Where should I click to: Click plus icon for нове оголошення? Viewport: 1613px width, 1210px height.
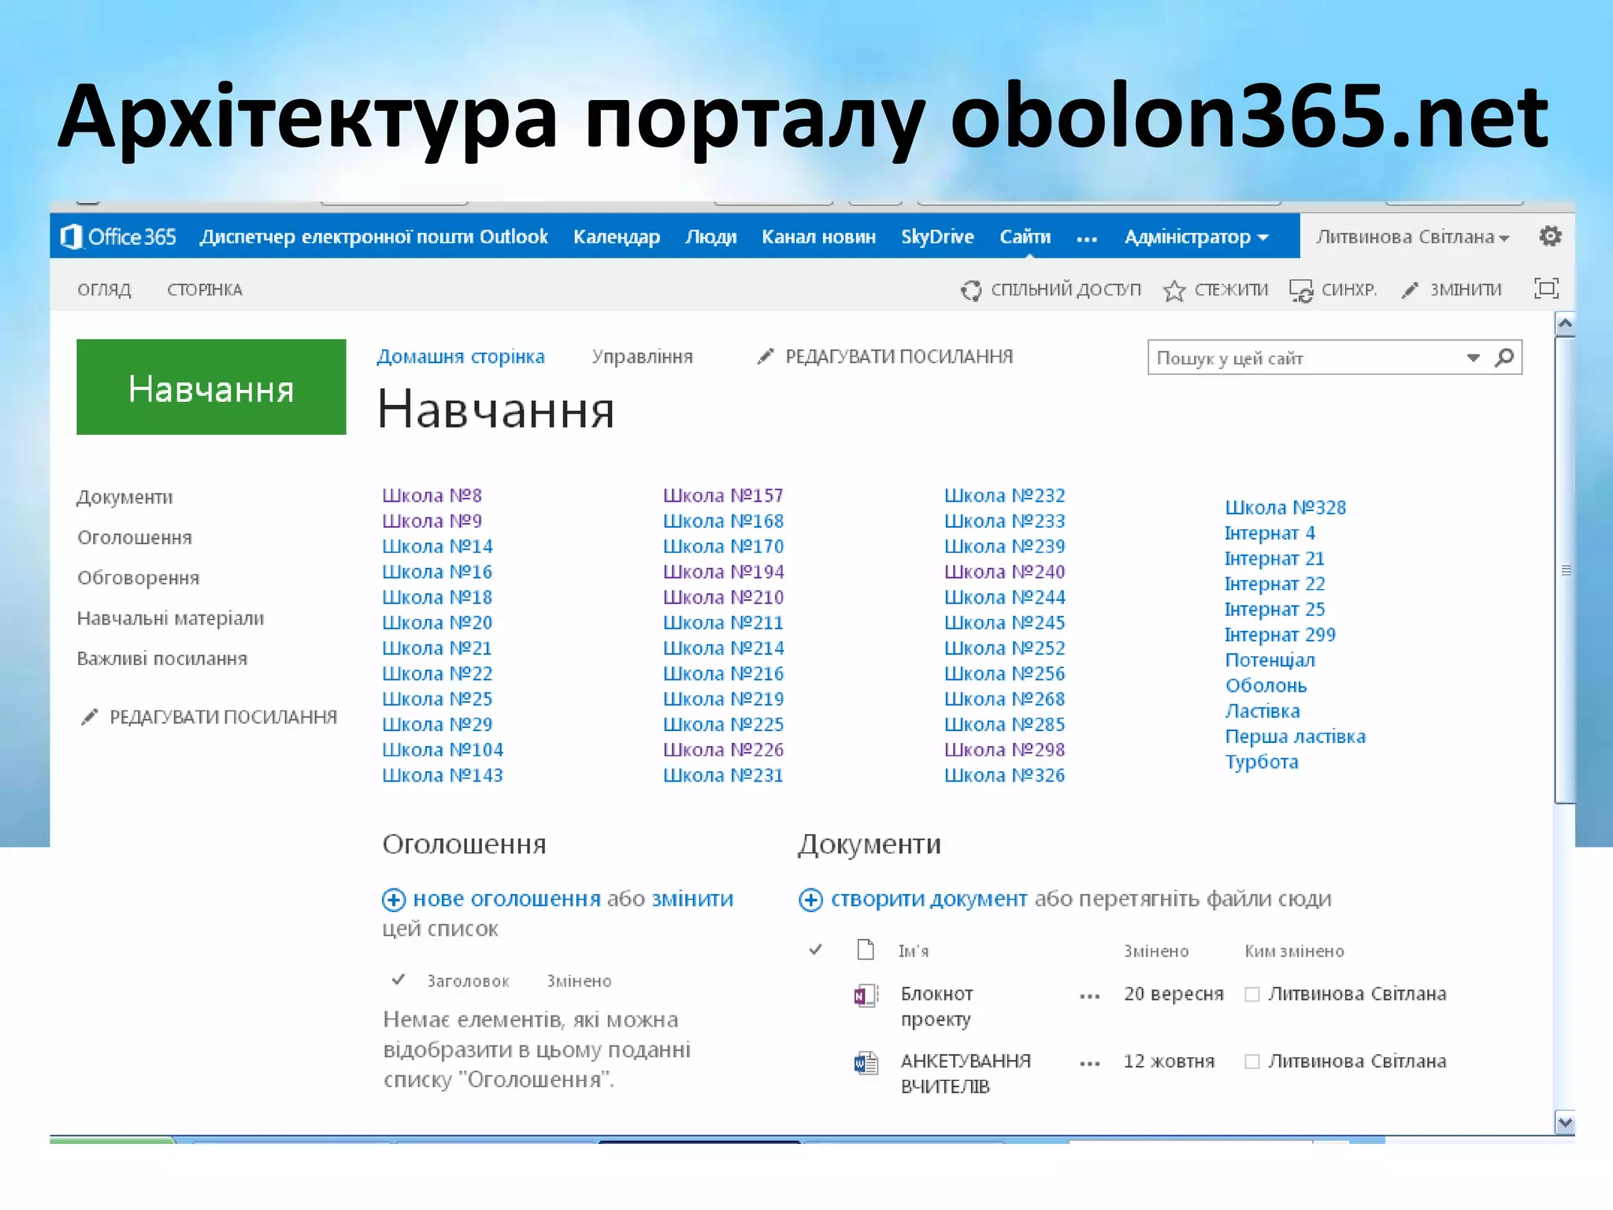click(394, 900)
